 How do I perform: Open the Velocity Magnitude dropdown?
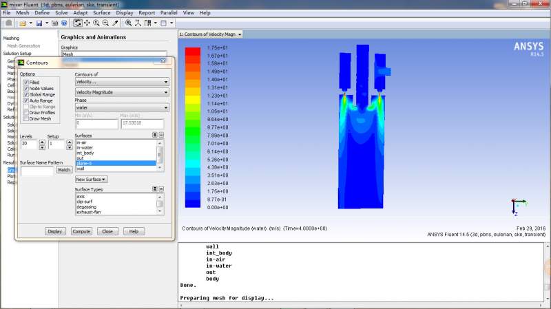pyautogui.click(x=122, y=92)
